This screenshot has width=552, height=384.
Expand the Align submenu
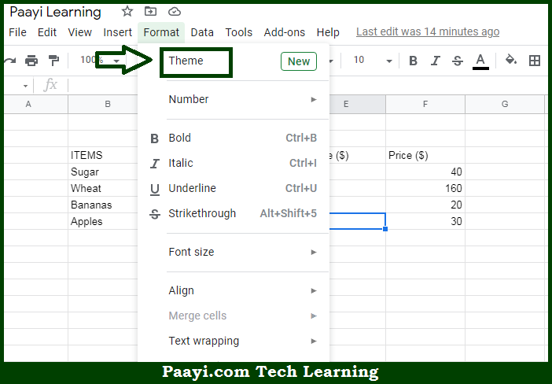[234, 290]
